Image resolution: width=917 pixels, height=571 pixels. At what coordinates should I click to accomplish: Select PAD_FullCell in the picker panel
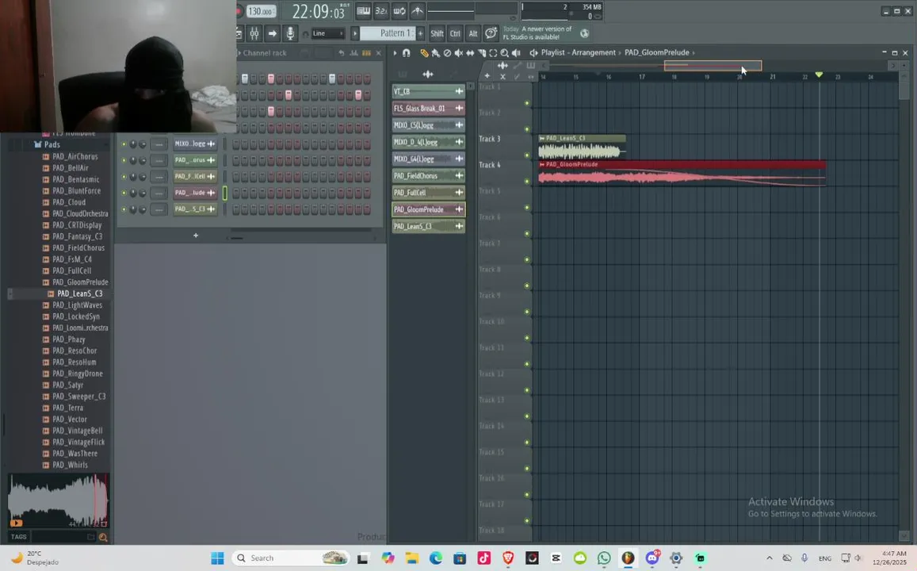click(x=429, y=193)
